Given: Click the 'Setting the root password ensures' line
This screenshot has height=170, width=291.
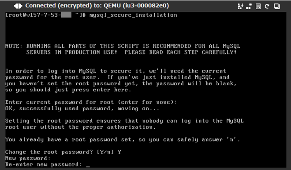Looking at the screenshot, I should pos(124,121).
